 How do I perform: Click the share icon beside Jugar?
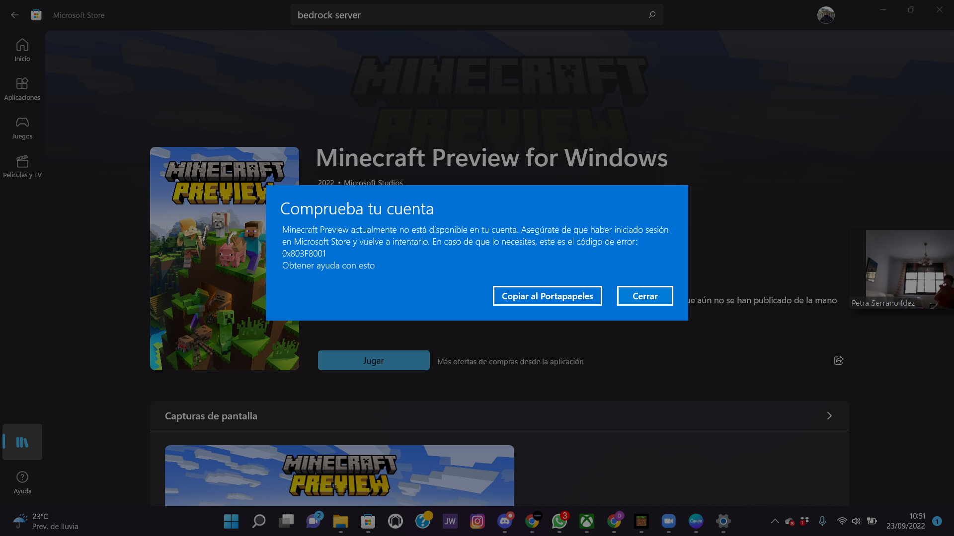[838, 361]
